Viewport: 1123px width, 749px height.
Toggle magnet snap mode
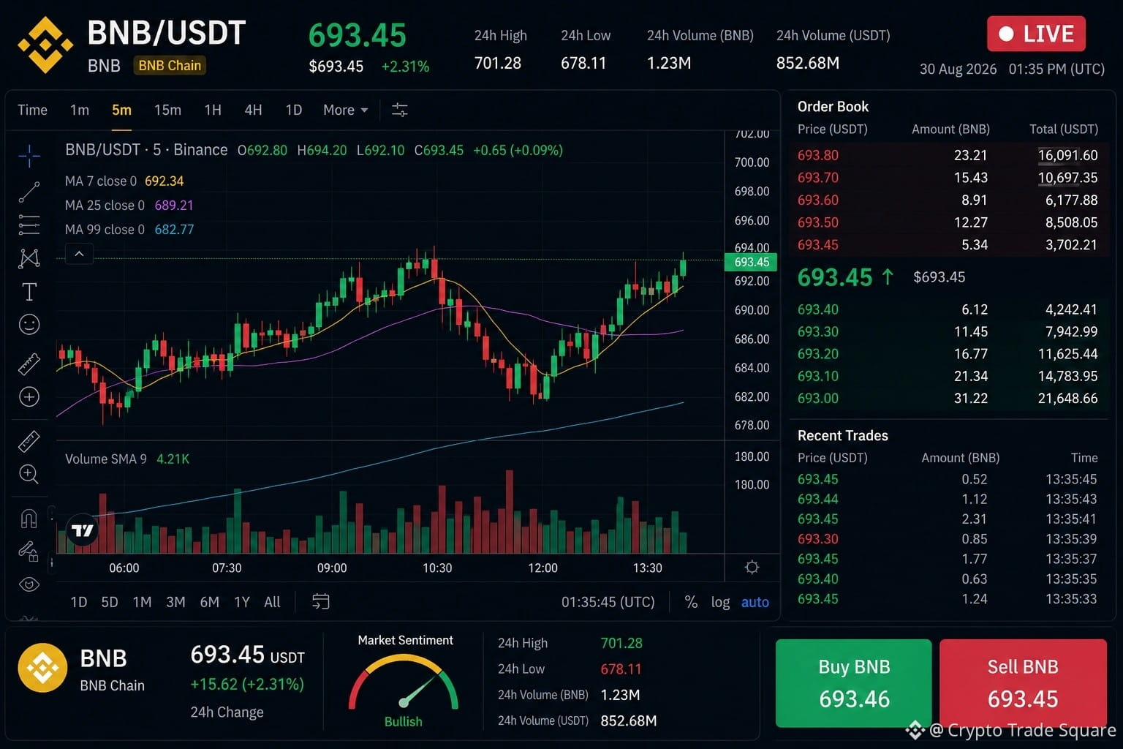click(29, 519)
